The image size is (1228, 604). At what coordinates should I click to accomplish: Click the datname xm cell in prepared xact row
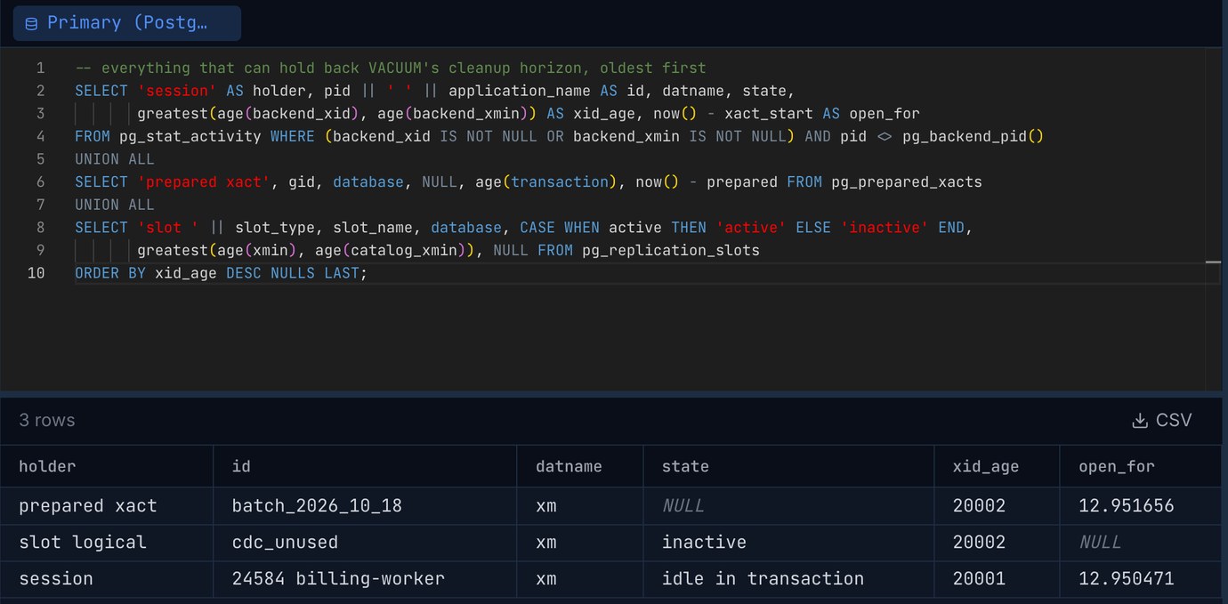[x=580, y=505]
